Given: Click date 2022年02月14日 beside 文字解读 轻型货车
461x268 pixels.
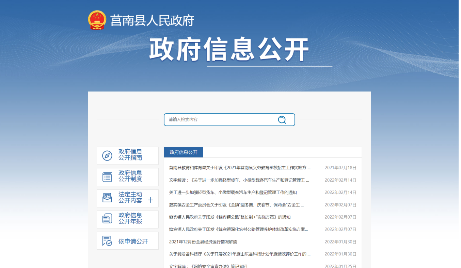Looking at the screenshot, I should [340, 180].
